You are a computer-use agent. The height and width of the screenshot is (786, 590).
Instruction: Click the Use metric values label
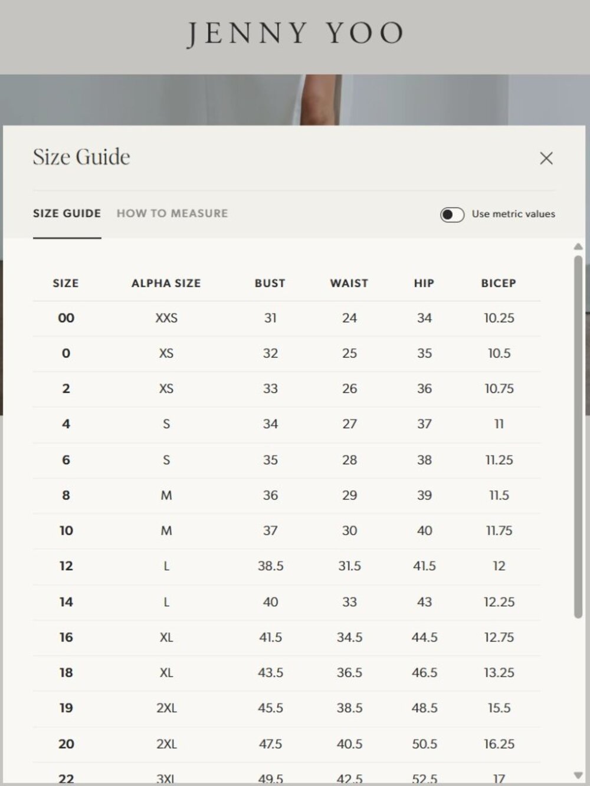click(513, 214)
